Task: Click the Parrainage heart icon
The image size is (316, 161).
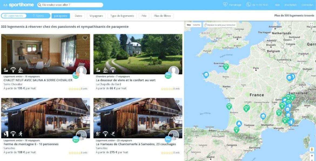Action: point(225,4)
